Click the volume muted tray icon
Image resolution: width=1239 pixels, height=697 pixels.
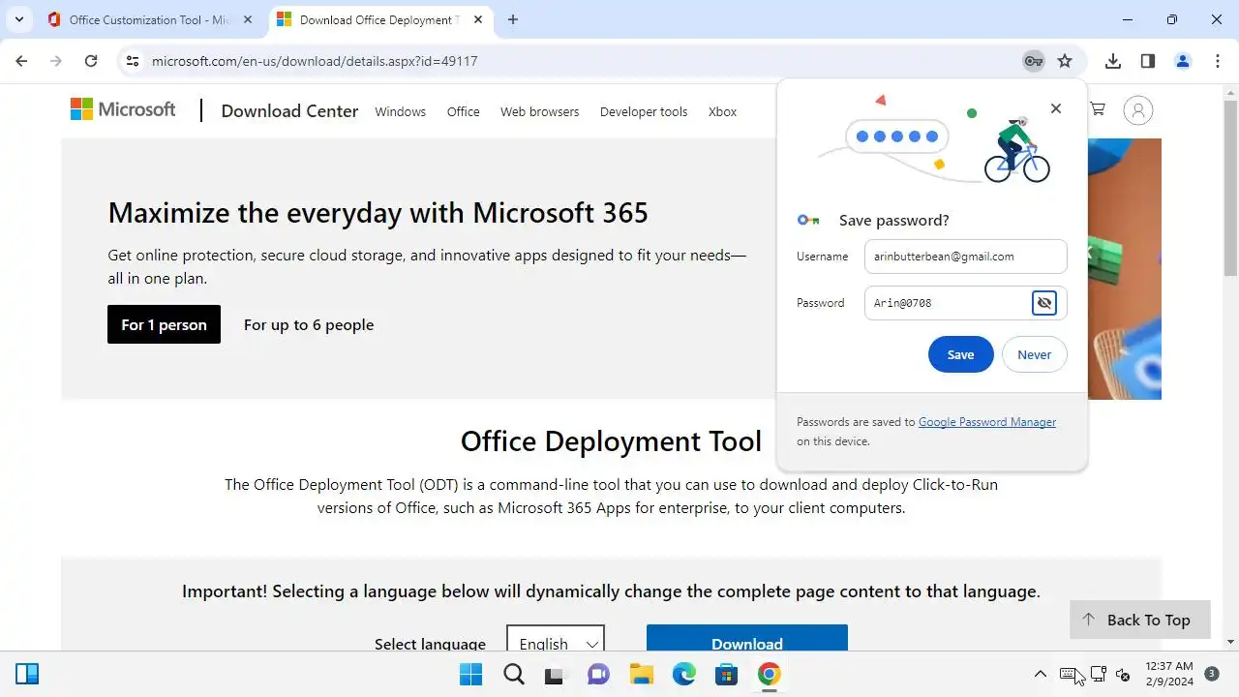tap(1124, 675)
